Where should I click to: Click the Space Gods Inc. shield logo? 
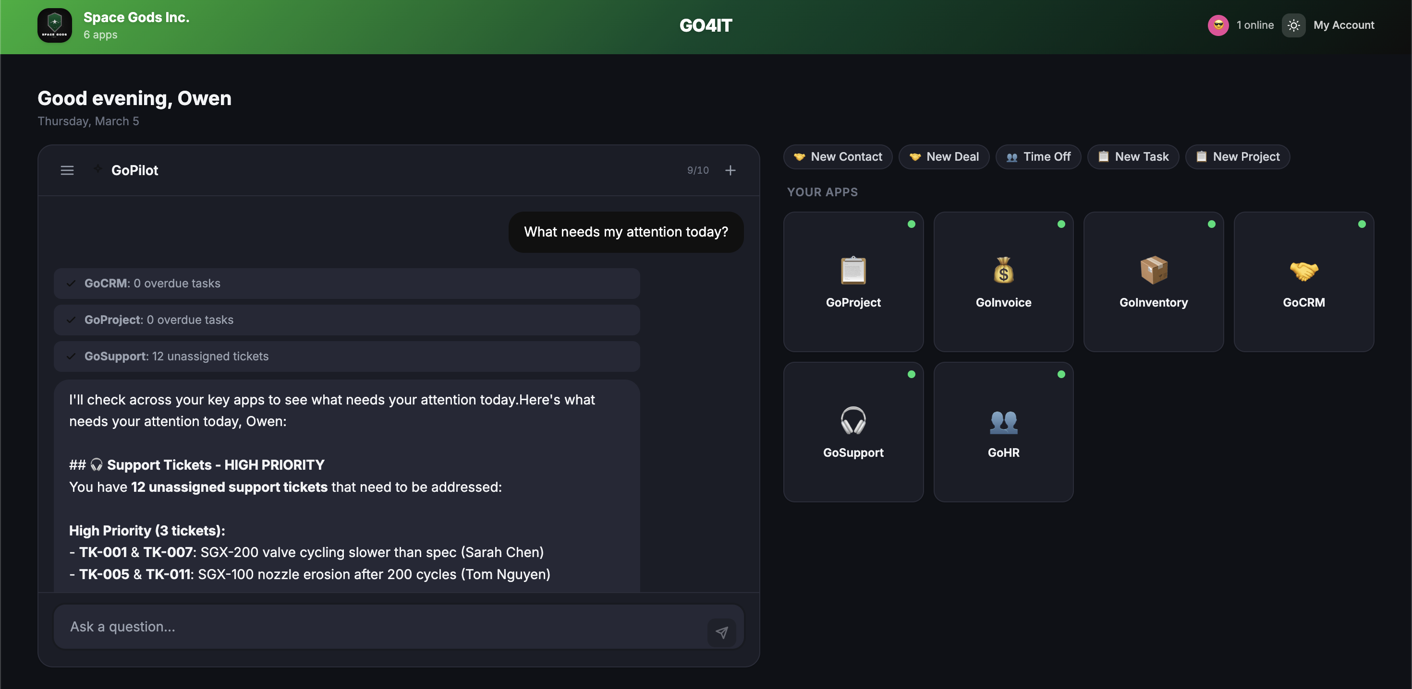[55, 25]
